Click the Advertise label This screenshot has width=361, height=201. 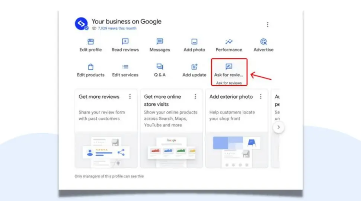pos(263,50)
